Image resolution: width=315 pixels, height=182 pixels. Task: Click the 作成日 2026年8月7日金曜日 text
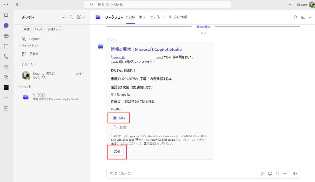[x=133, y=102]
